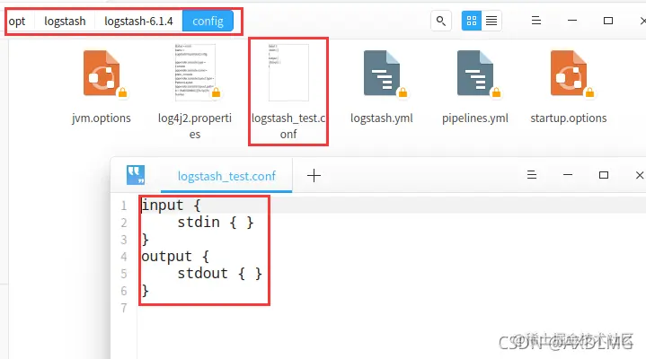The width and height of the screenshot is (646, 359).
Task: Open the file manager hamburger menu
Action: (x=536, y=20)
